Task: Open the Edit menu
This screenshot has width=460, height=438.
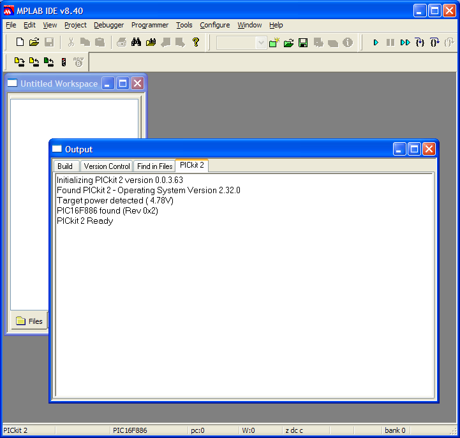Action: pyautogui.click(x=29, y=26)
